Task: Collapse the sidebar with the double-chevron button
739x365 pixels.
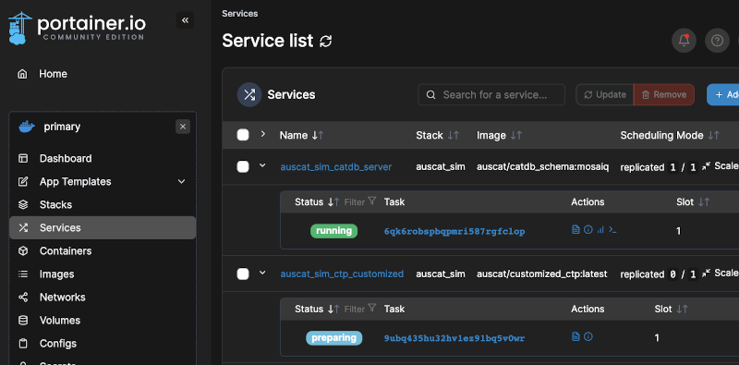Action: point(185,20)
